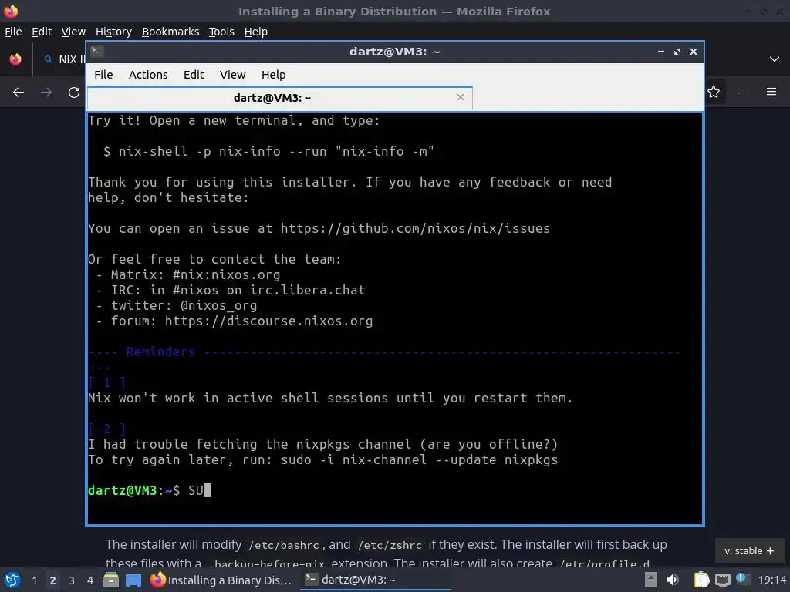Click the show desktop taskbar icon
The width and height of the screenshot is (790, 592).
click(x=133, y=580)
